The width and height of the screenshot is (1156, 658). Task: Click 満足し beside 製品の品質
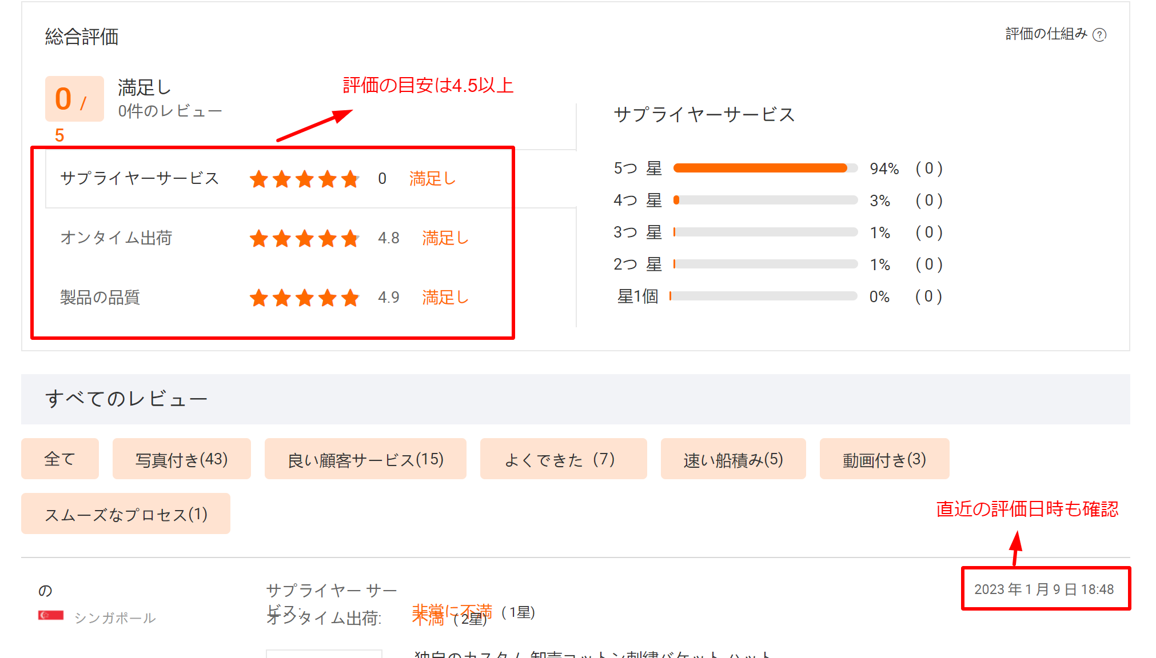coord(445,298)
